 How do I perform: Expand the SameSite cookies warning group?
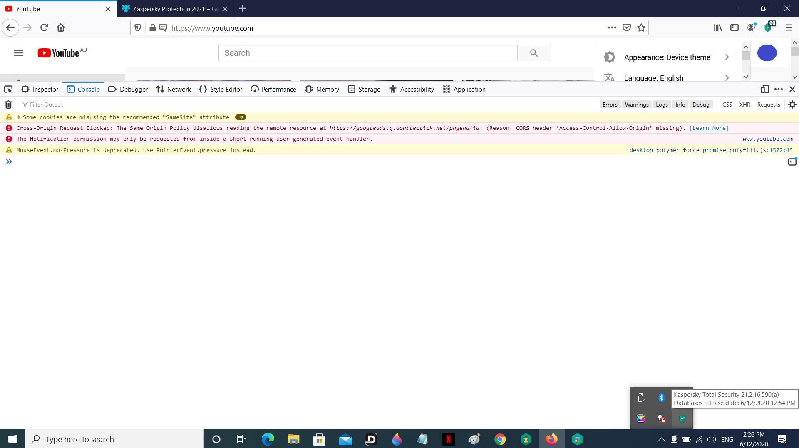point(19,117)
